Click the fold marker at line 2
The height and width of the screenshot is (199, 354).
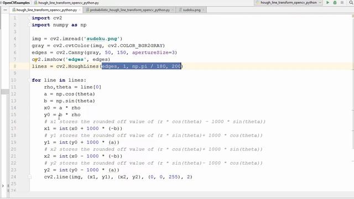[x=29, y=25]
